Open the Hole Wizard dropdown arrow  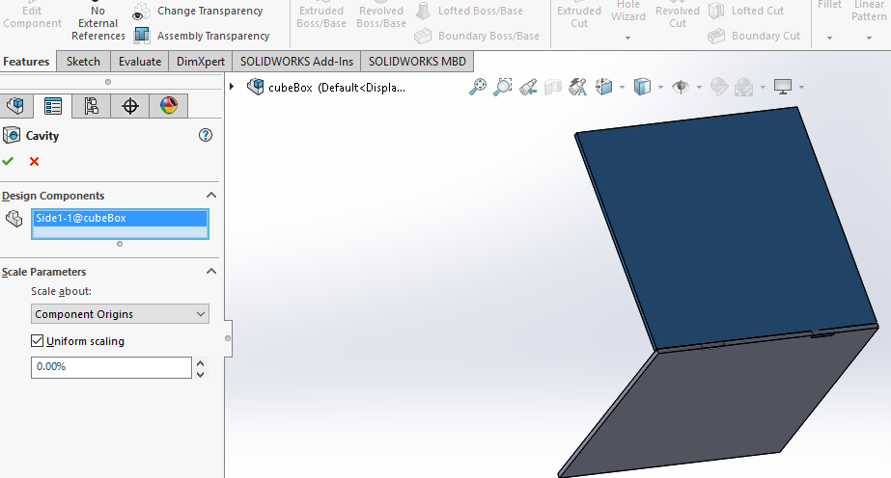coord(627,38)
